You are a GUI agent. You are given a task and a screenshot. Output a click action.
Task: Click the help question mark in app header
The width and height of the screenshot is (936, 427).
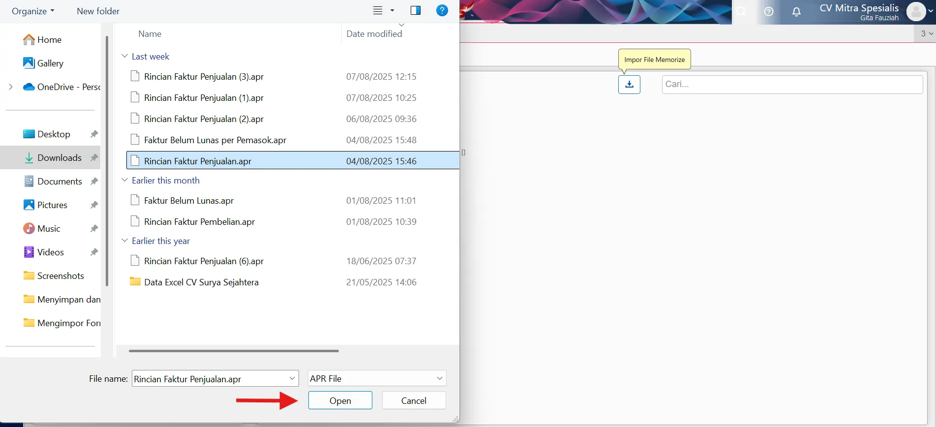[769, 12]
